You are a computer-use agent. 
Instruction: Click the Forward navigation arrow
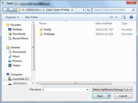pyautogui.click(x=11, y=10)
